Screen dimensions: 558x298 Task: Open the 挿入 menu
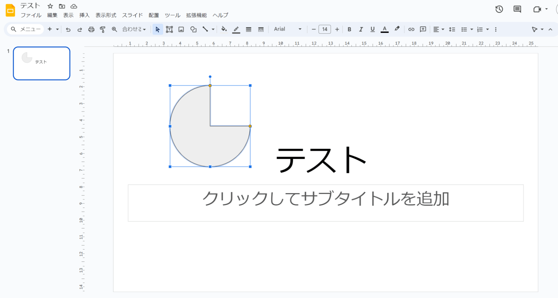[x=84, y=15]
